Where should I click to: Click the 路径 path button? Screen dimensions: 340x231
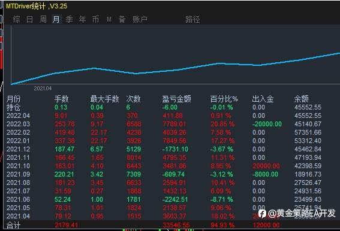(192, 20)
